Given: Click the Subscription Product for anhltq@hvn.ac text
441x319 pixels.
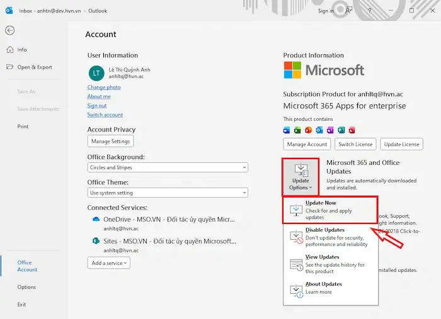Looking at the screenshot, I should click(x=343, y=94).
